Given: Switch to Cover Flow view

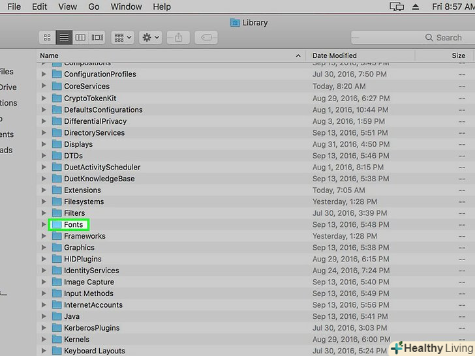Looking at the screenshot, I should click(97, 38).
